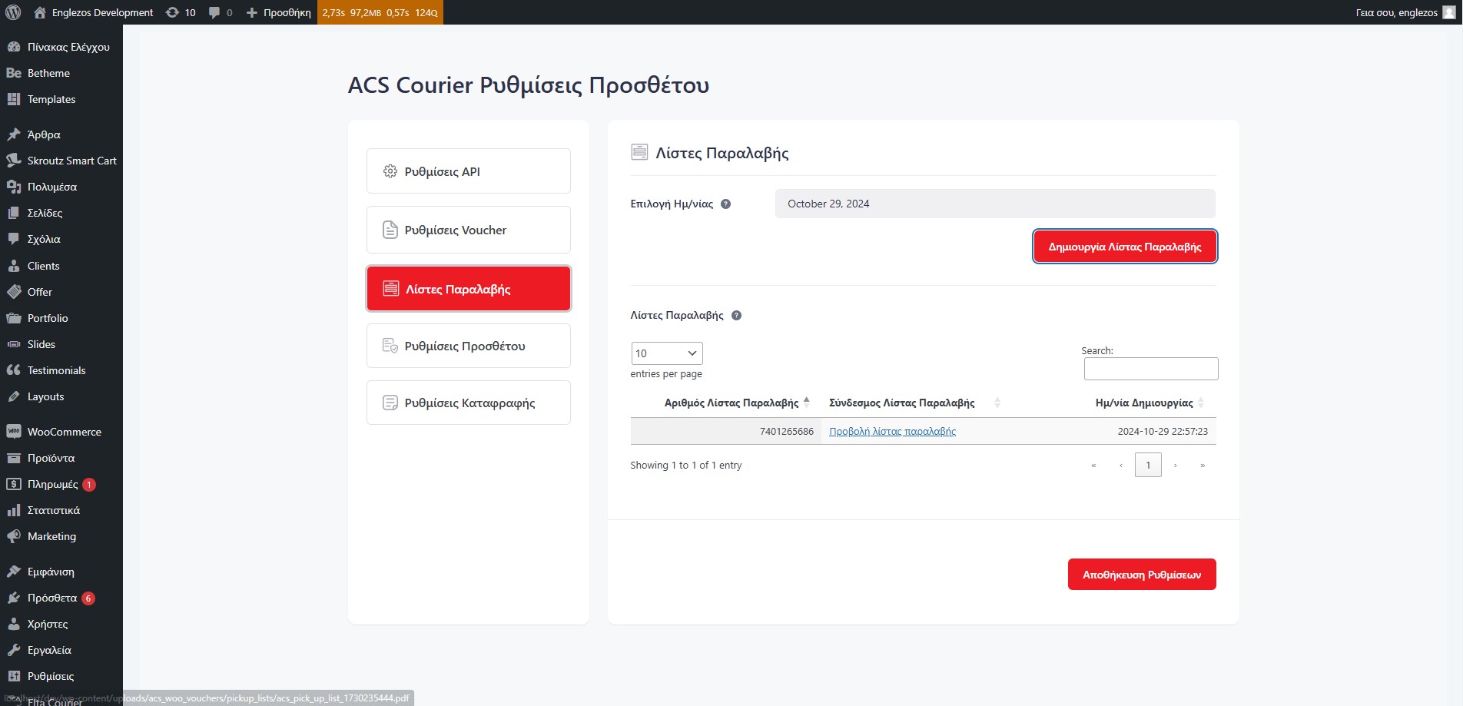Click the Εργαλεία wrench icon
This screenshot has height=706, width=1463.
pyautogui.click(x=14, y=650)
